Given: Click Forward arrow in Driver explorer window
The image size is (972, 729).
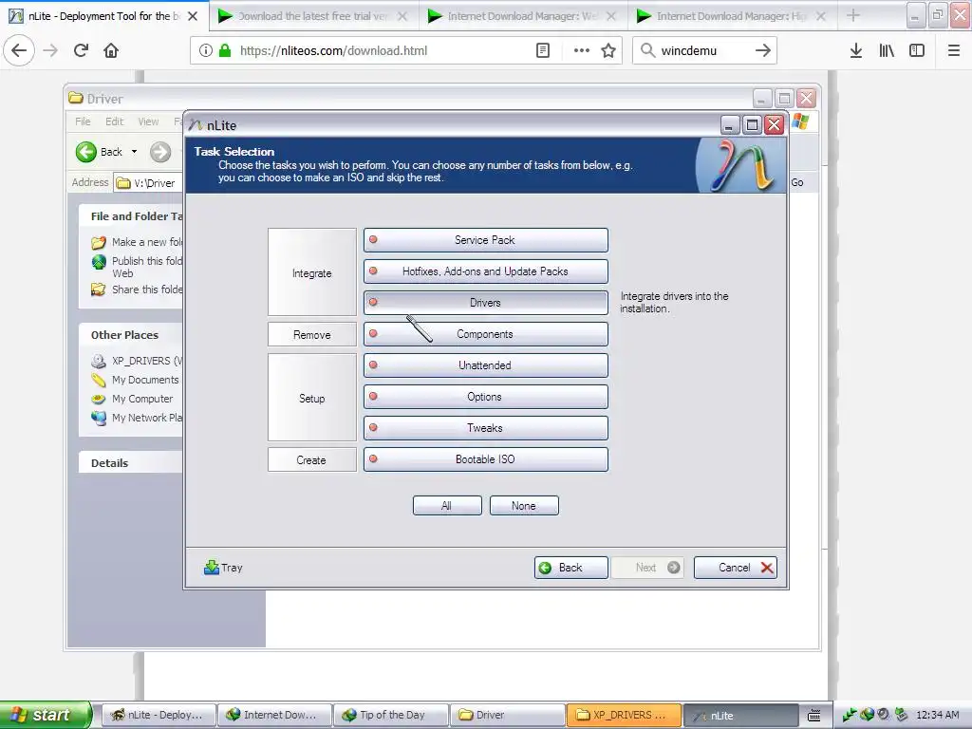Looking at the screenshot, I should click(x=160, y=152).
